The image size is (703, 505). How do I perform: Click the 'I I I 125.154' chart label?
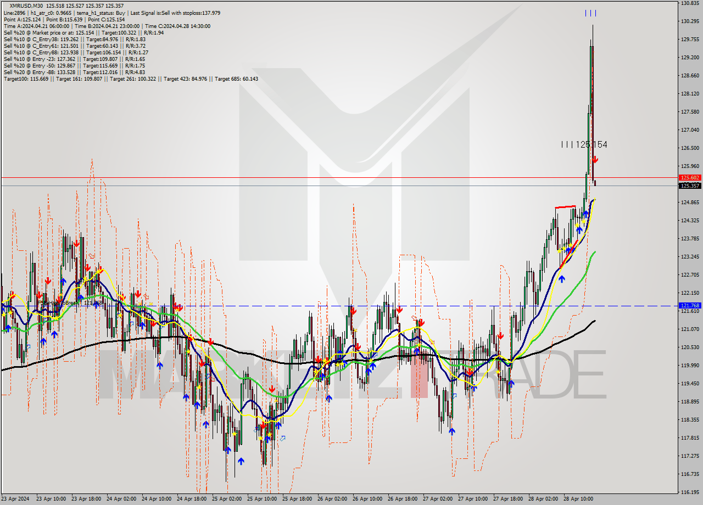(584, 144)
